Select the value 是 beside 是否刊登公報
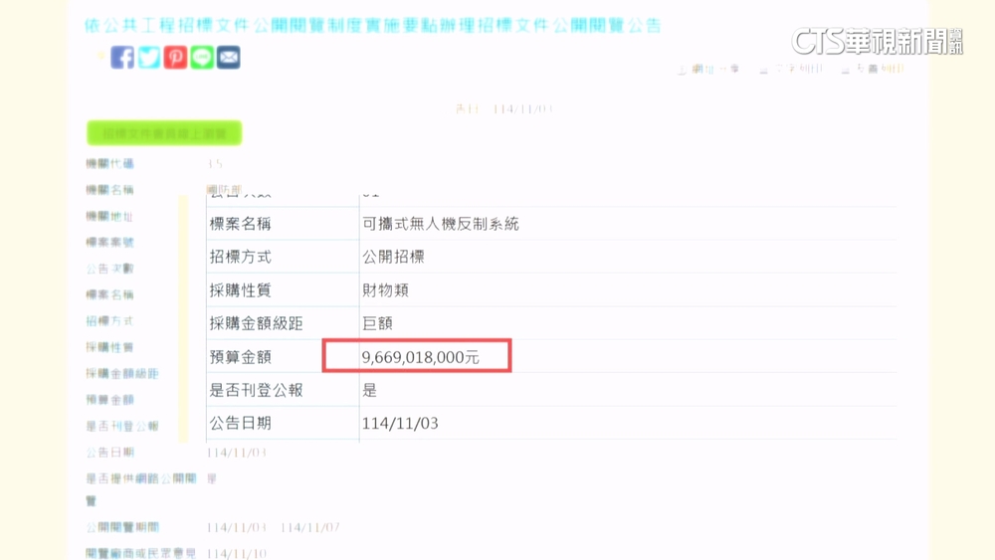 370,390
